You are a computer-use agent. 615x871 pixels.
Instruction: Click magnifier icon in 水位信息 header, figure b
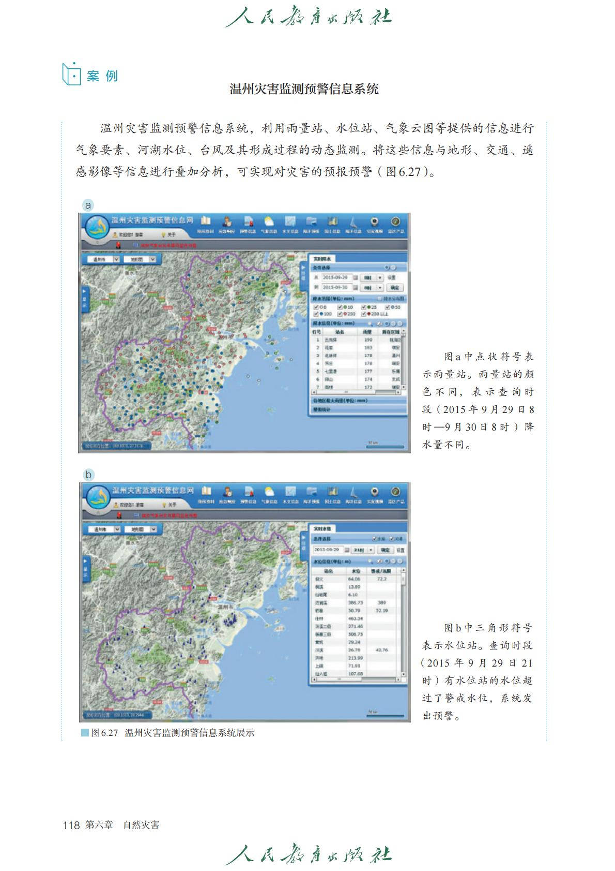371,562
